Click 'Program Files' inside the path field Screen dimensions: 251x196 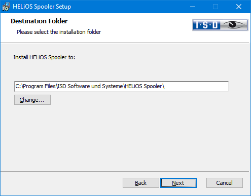point(39,86)
